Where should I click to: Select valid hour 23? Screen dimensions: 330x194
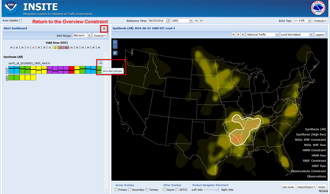coord(61,48)
